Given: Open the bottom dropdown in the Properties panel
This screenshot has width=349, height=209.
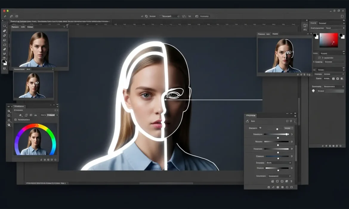Looking at the screenshot, I should (279, 176).
